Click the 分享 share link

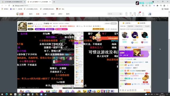pyautogui.click(x=107, y=29)
